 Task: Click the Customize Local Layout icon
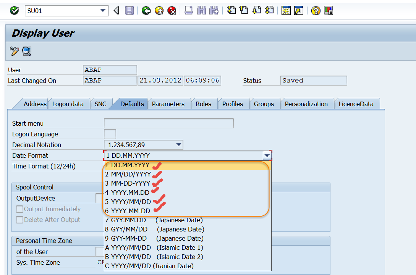[328, 11]
